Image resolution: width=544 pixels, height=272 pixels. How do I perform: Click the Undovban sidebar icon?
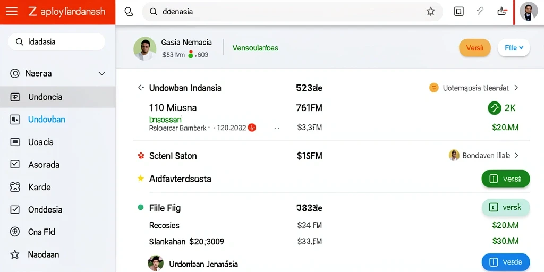pos(15,120)
